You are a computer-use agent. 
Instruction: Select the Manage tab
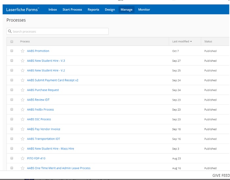[126, 10]
